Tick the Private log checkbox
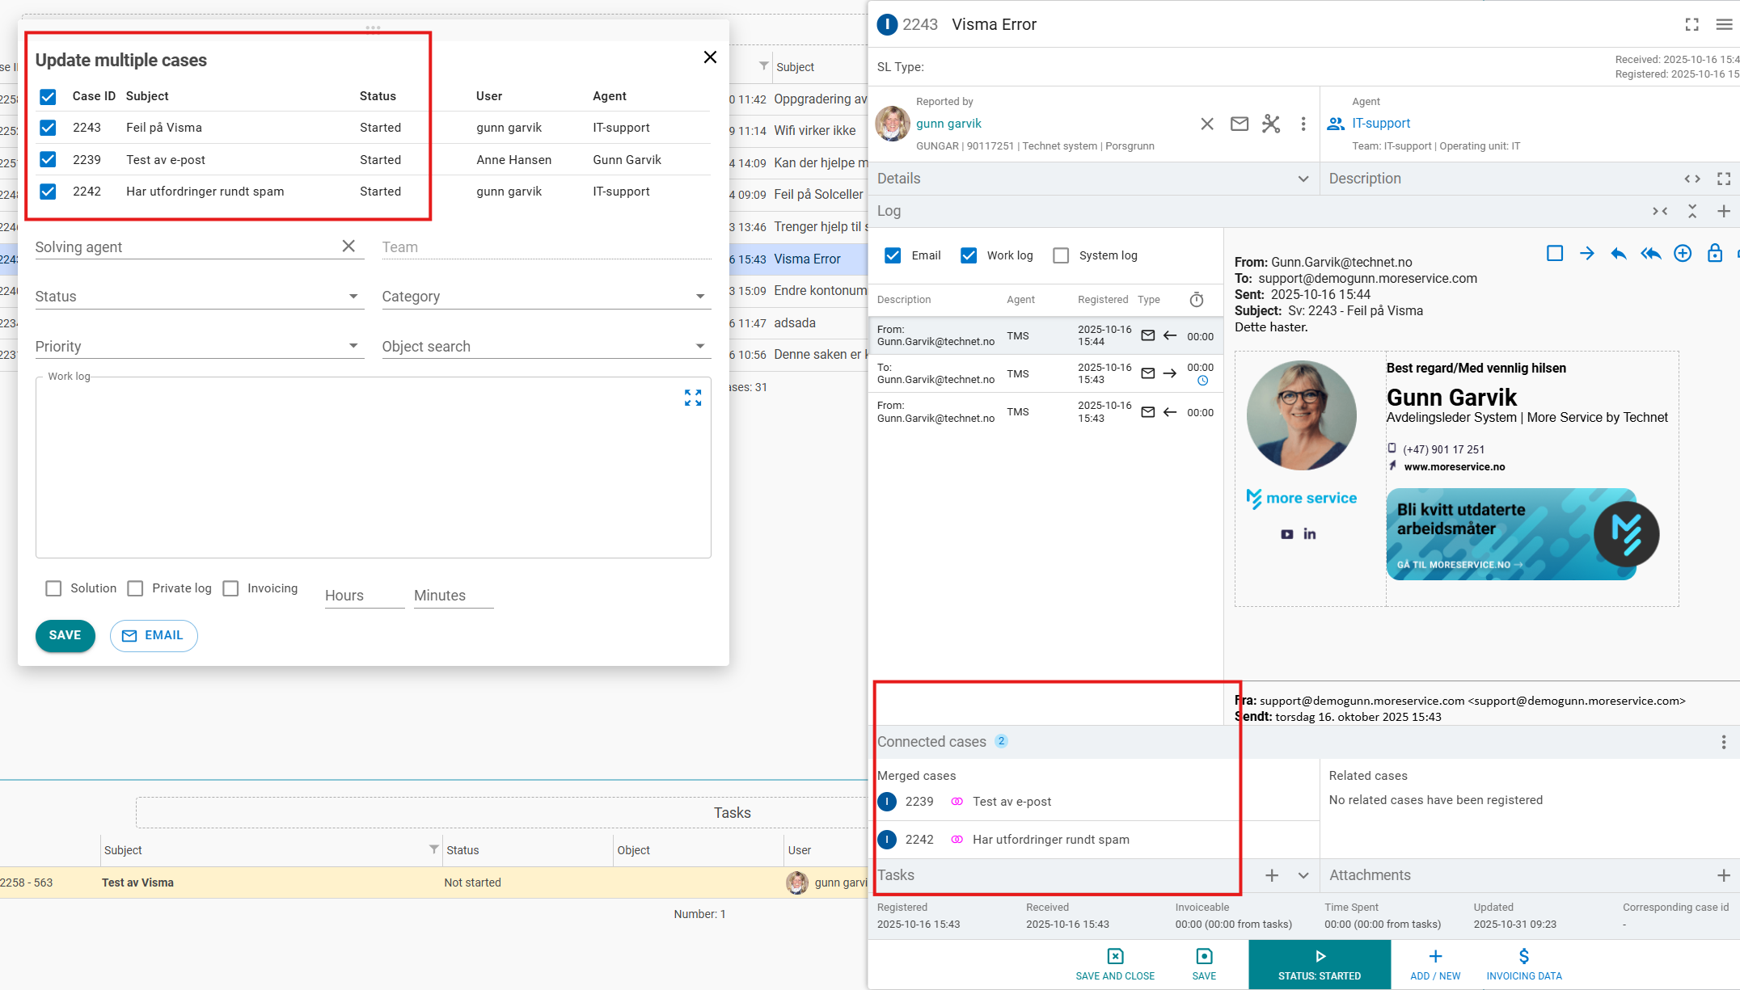This screenshot has height=990, width=1740. click(136, 588)
